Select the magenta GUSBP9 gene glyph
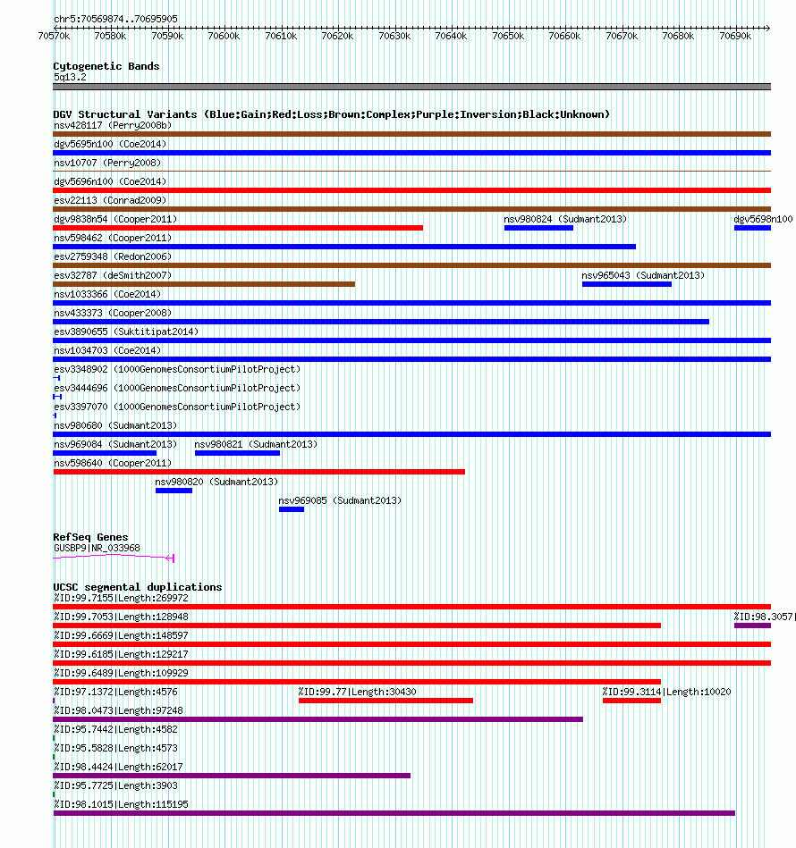Screen dimensions: 796x848 pyautogui.click(x=114, y=558)
